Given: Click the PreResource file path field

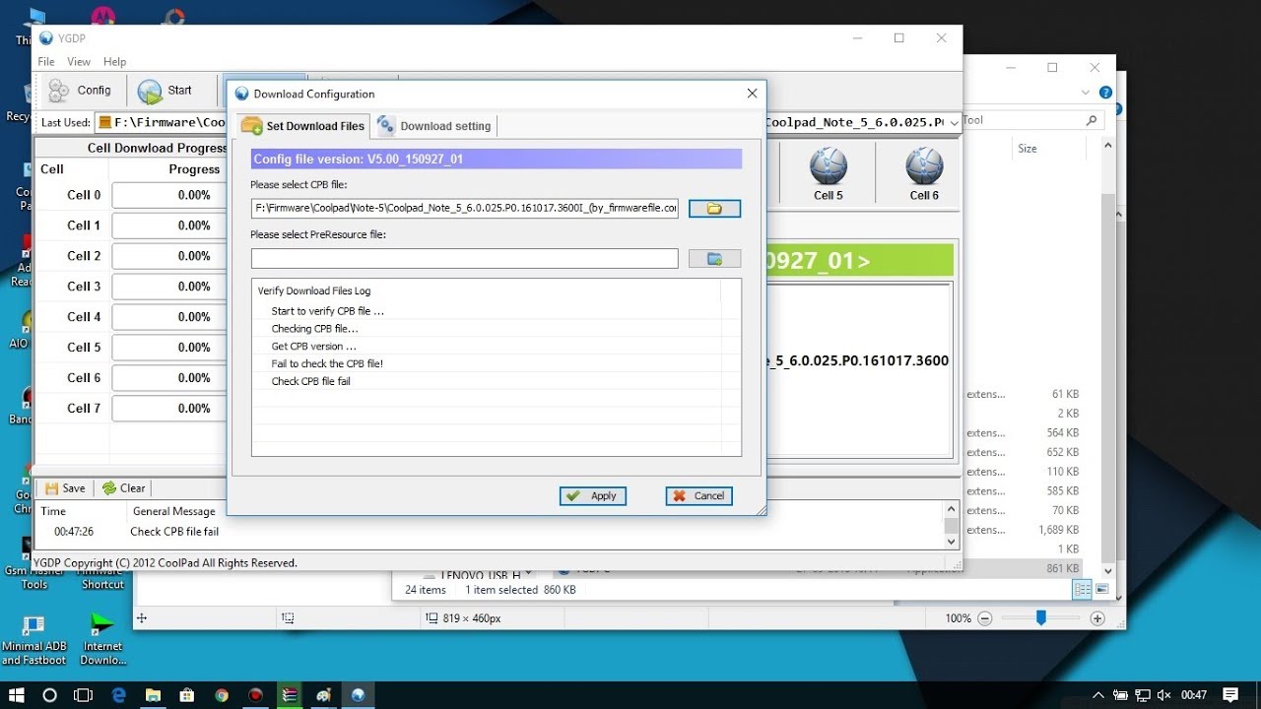Looking at the screenshot, I should tap(465, 259).
